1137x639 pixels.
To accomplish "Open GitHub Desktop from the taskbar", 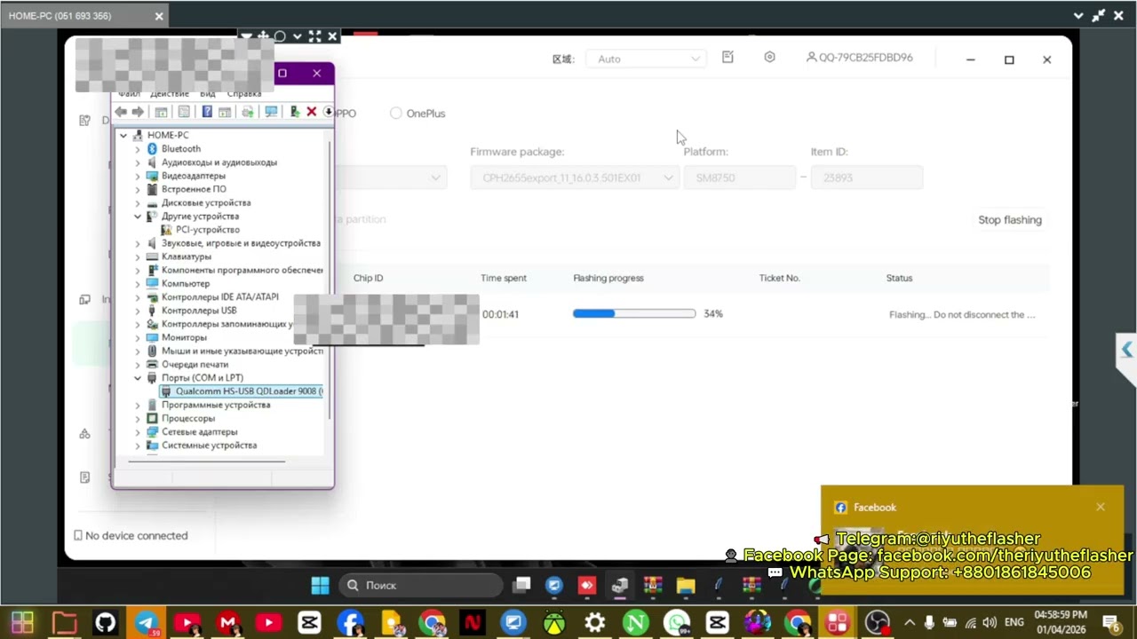I will [x=105, y=623].
